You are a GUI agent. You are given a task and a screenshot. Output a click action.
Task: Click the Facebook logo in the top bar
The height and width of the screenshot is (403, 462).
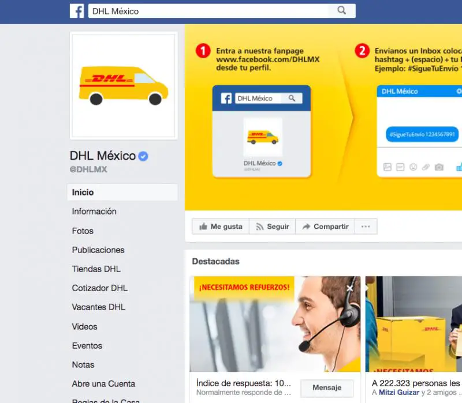click(x=77, y=11)
